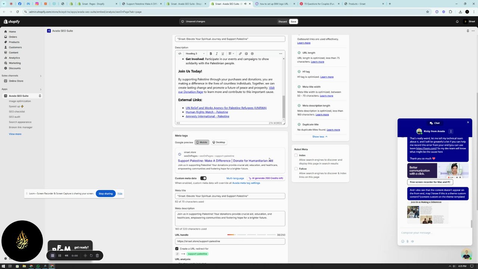
Task: Insert a hyperlink in the description
Action: point(240,53)
